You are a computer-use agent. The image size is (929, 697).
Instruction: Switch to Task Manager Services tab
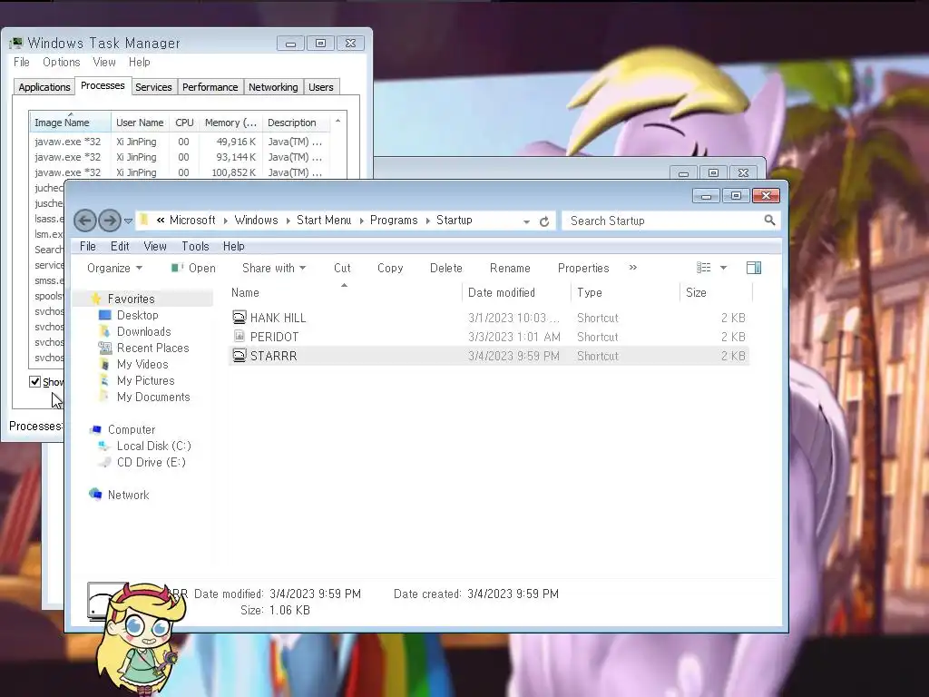point(153,87)
